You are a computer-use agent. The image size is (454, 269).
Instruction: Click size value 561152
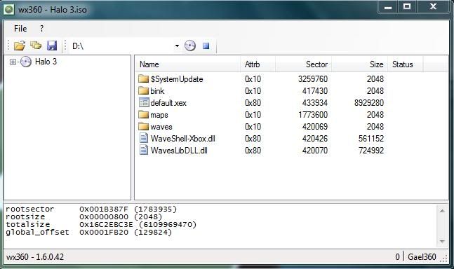(x=371, y=139)
